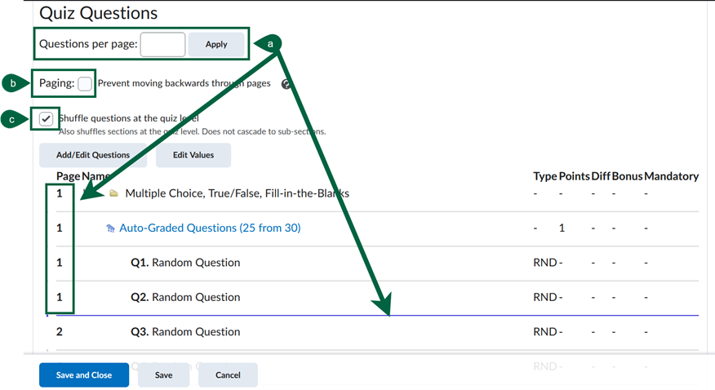Image resolution: width=715 pixels, height=390 pixels.
Task: Click the question pool icon before Auto-Graded Questions
Action: coord(110,229)
